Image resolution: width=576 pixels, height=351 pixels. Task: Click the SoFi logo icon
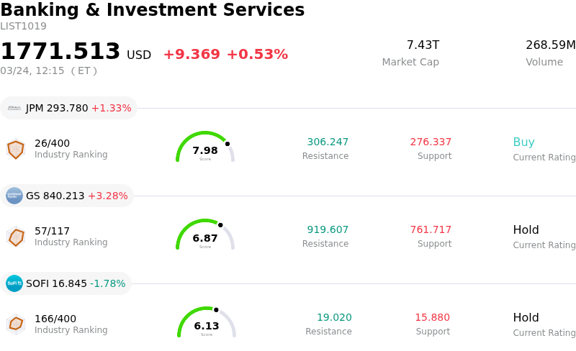(x=14, y=283)
